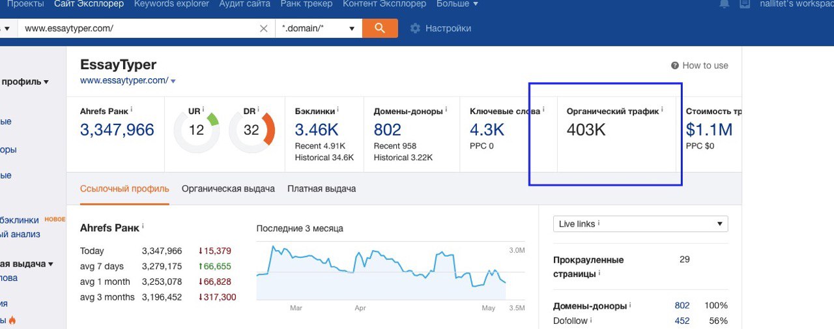Open the Live links dropdown

point(640,223)
